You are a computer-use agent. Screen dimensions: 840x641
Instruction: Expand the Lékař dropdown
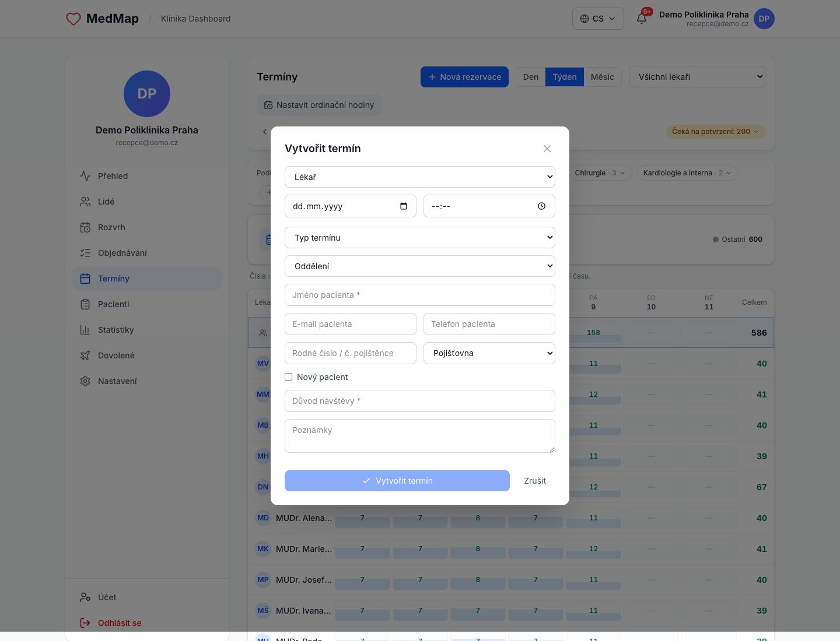point(420,177)
